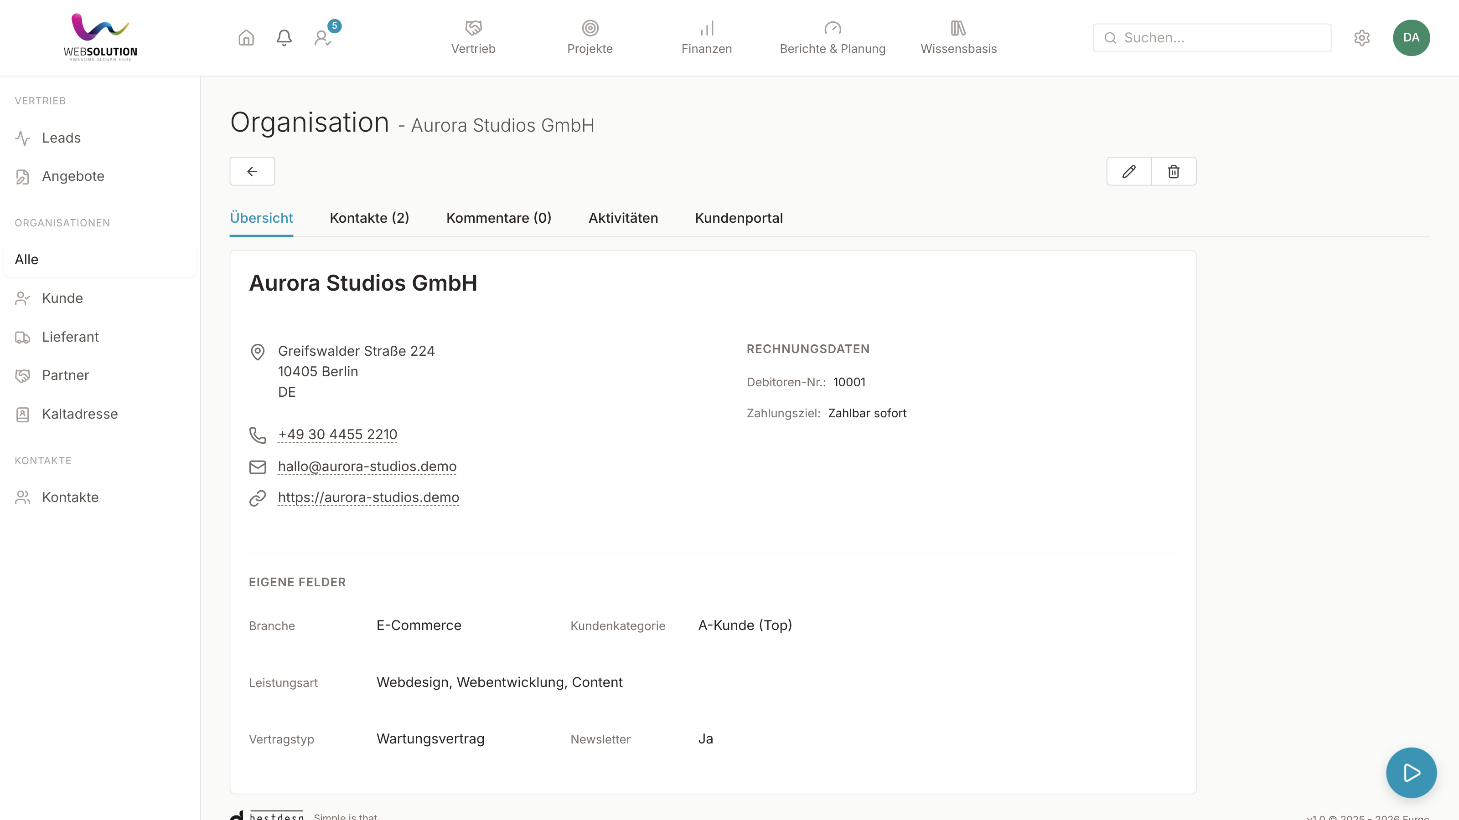Switch to the Kommentare (0) tab

point(498,218)
